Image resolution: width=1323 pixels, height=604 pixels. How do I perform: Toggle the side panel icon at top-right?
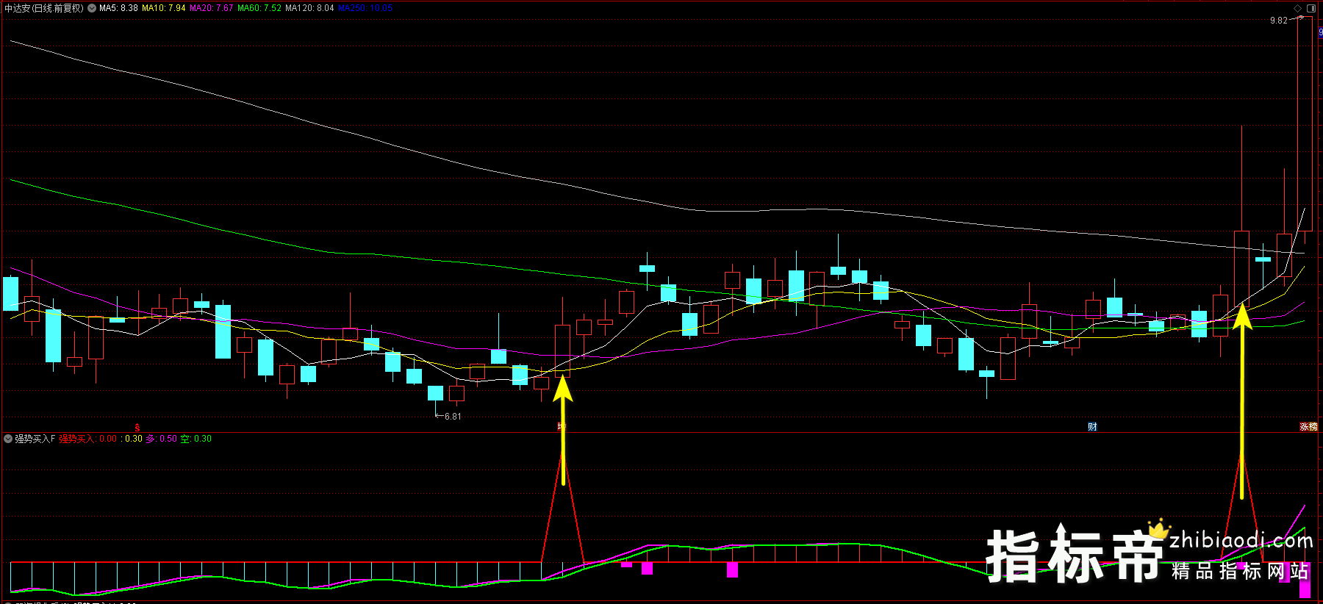tap(1311, 8)
